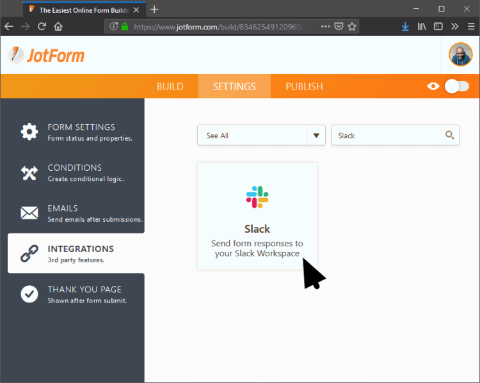The height and width of the screenshot is (383, 480).
Task: Switch to the SETTINGS tab
Action: click(234, 86)
